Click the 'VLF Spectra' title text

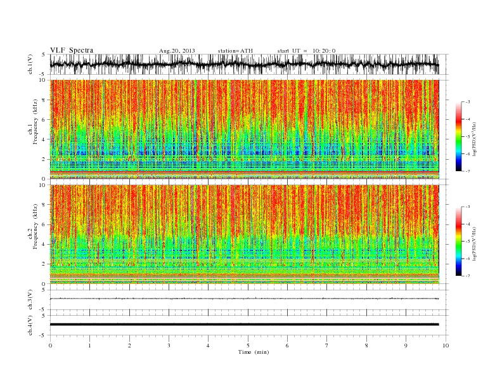point(72,50)
